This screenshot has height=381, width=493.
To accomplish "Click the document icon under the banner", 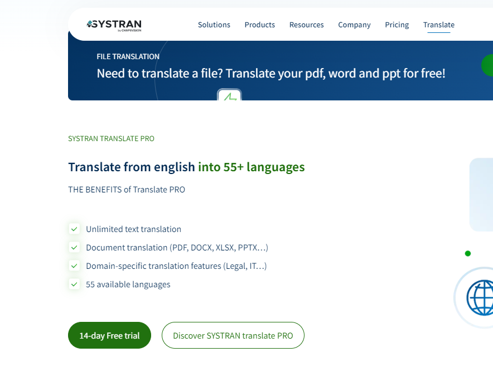I will pos(229,95).
